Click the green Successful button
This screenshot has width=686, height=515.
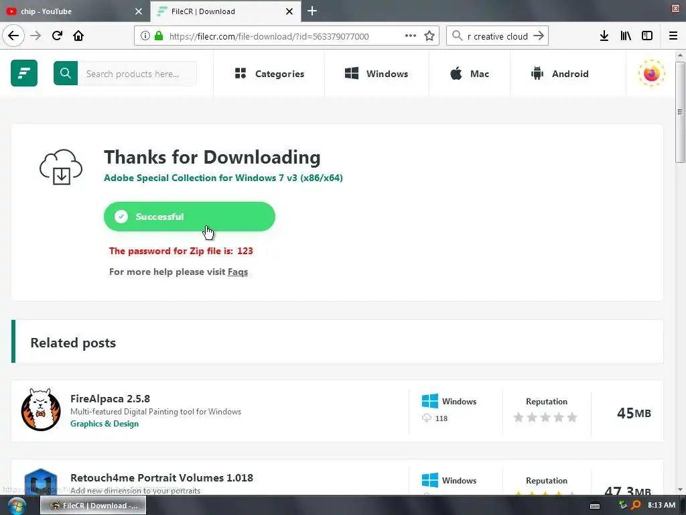(x=190, y=217)
